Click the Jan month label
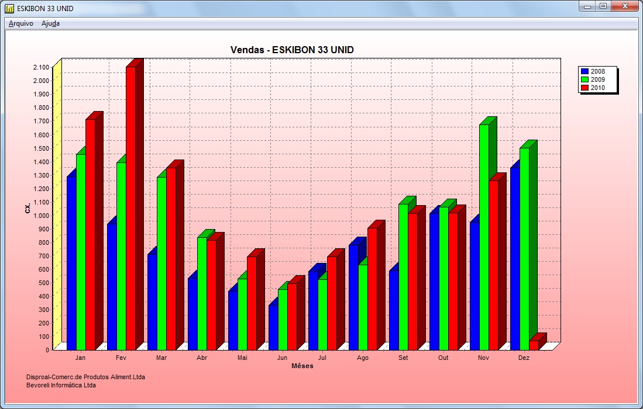The image size is (643, 409). 80,358
